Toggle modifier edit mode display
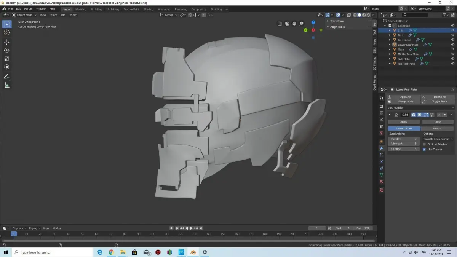The image size is (457, 257). [x=426, y=115]
